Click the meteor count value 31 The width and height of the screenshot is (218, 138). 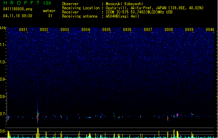click(50, 16)
